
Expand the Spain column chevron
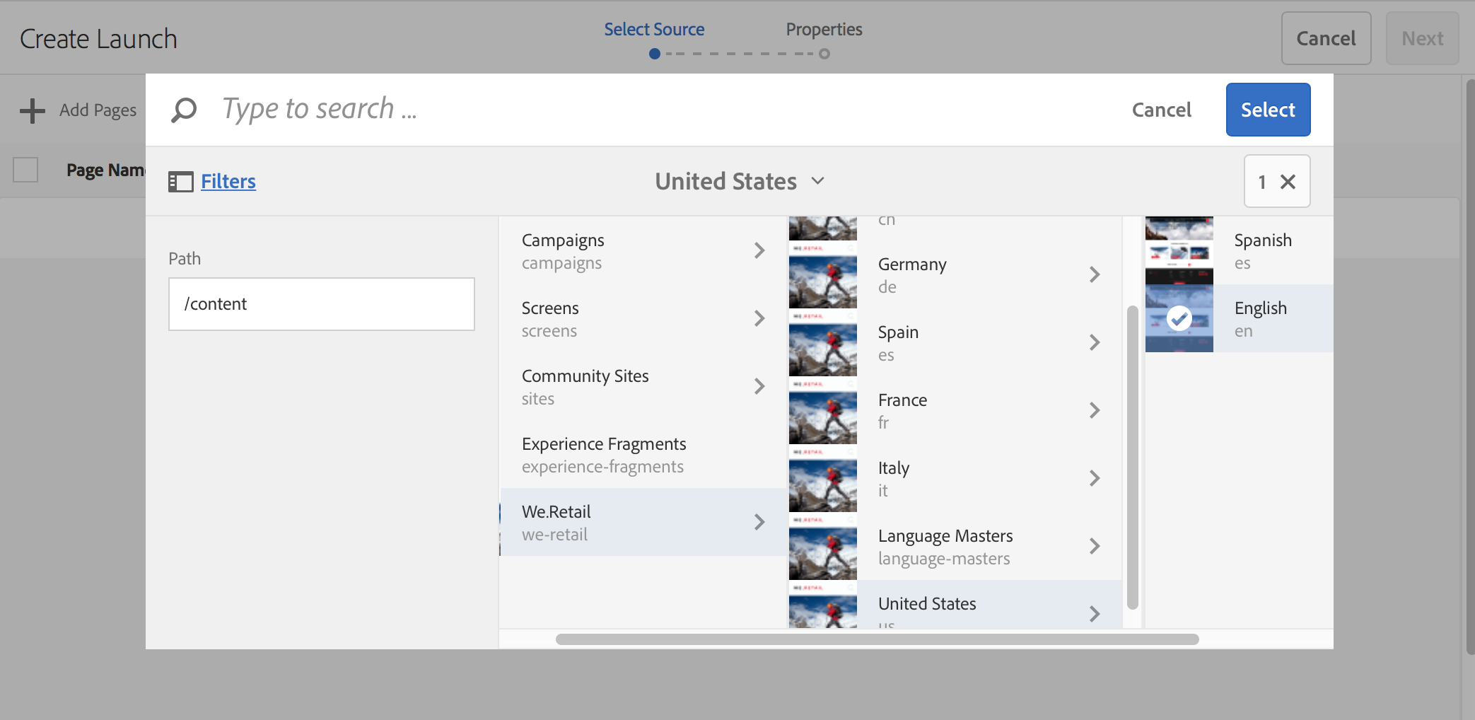point(1095,342)
